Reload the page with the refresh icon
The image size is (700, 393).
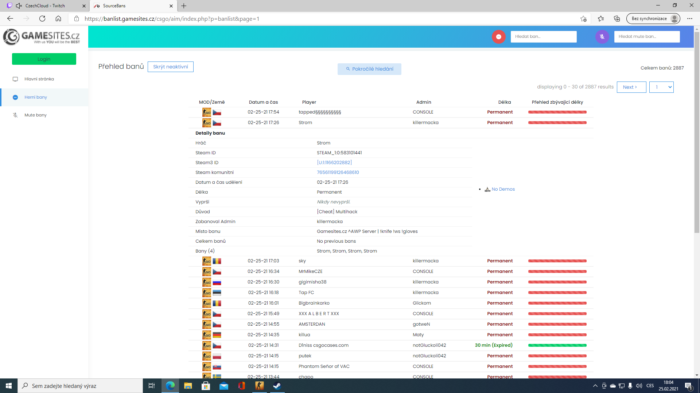coord(42,19)
